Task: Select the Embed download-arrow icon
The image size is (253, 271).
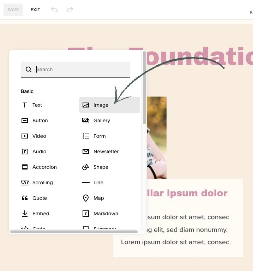Action: click(25, 214)
